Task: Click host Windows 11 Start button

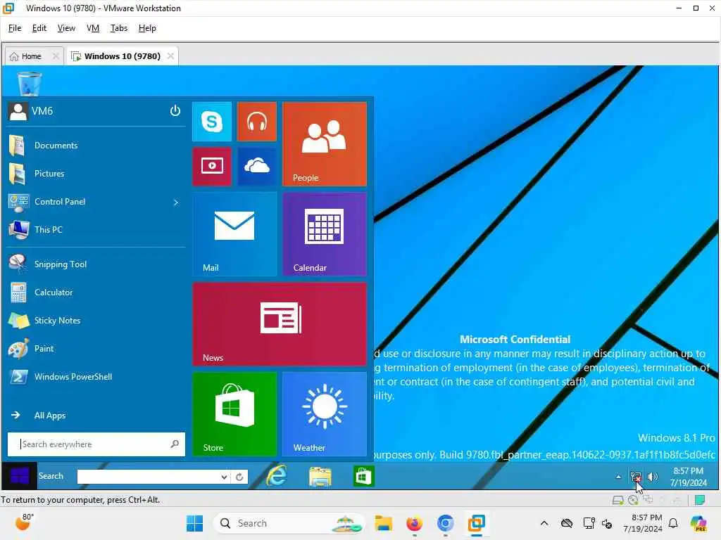Action: [x=194, y=523]
